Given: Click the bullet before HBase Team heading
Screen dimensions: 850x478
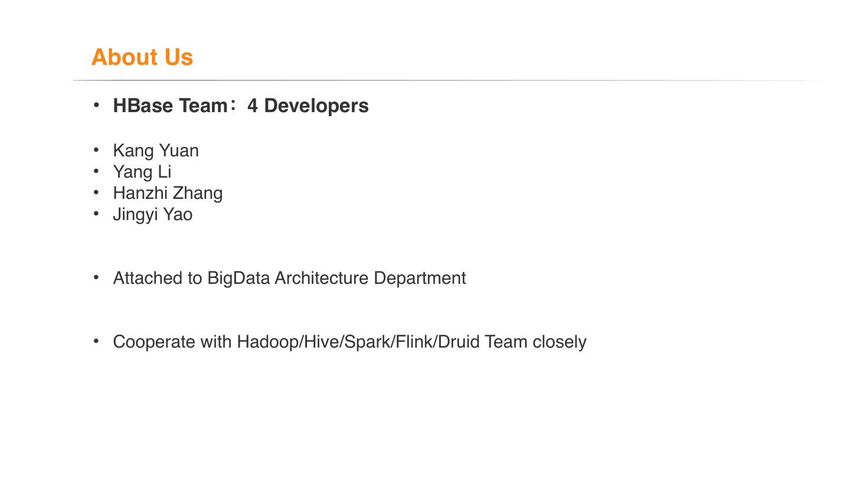Looking at the screenshot, I should point(97,105).
